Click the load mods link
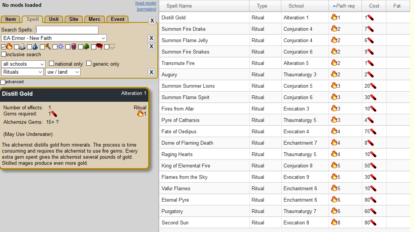 point(146,3)
